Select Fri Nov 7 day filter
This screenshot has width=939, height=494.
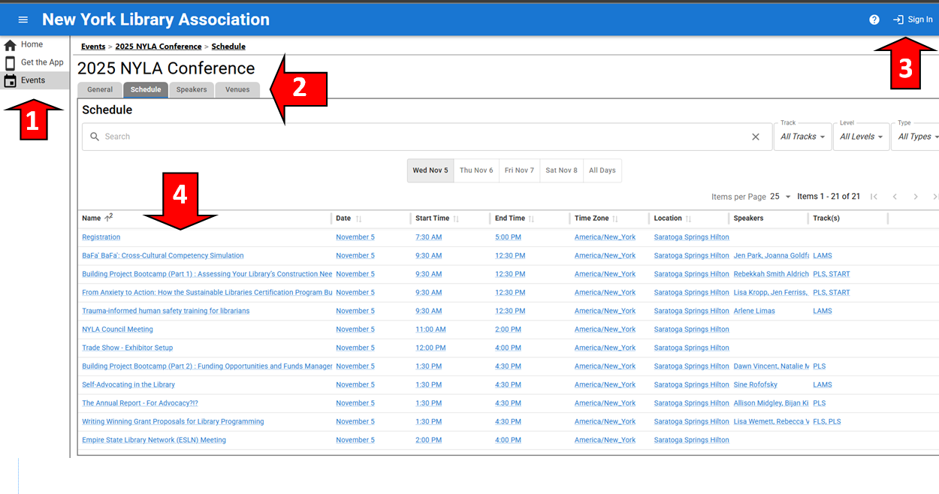click(519, 170)
